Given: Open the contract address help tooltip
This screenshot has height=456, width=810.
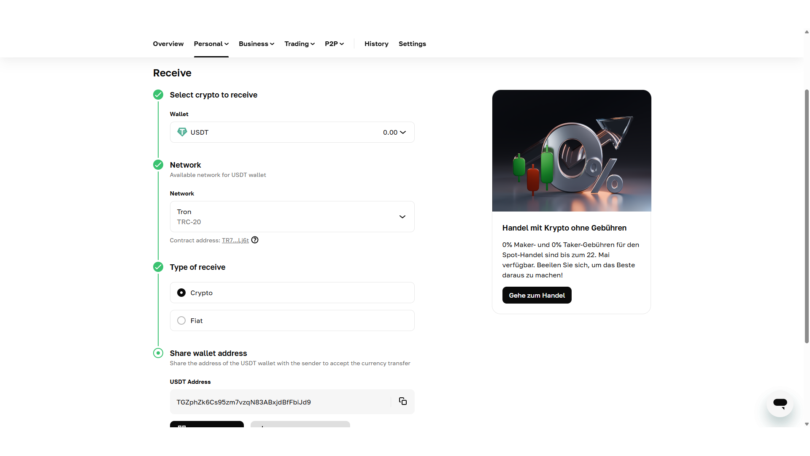Looking at the screenshot, I should pos(255,240).
